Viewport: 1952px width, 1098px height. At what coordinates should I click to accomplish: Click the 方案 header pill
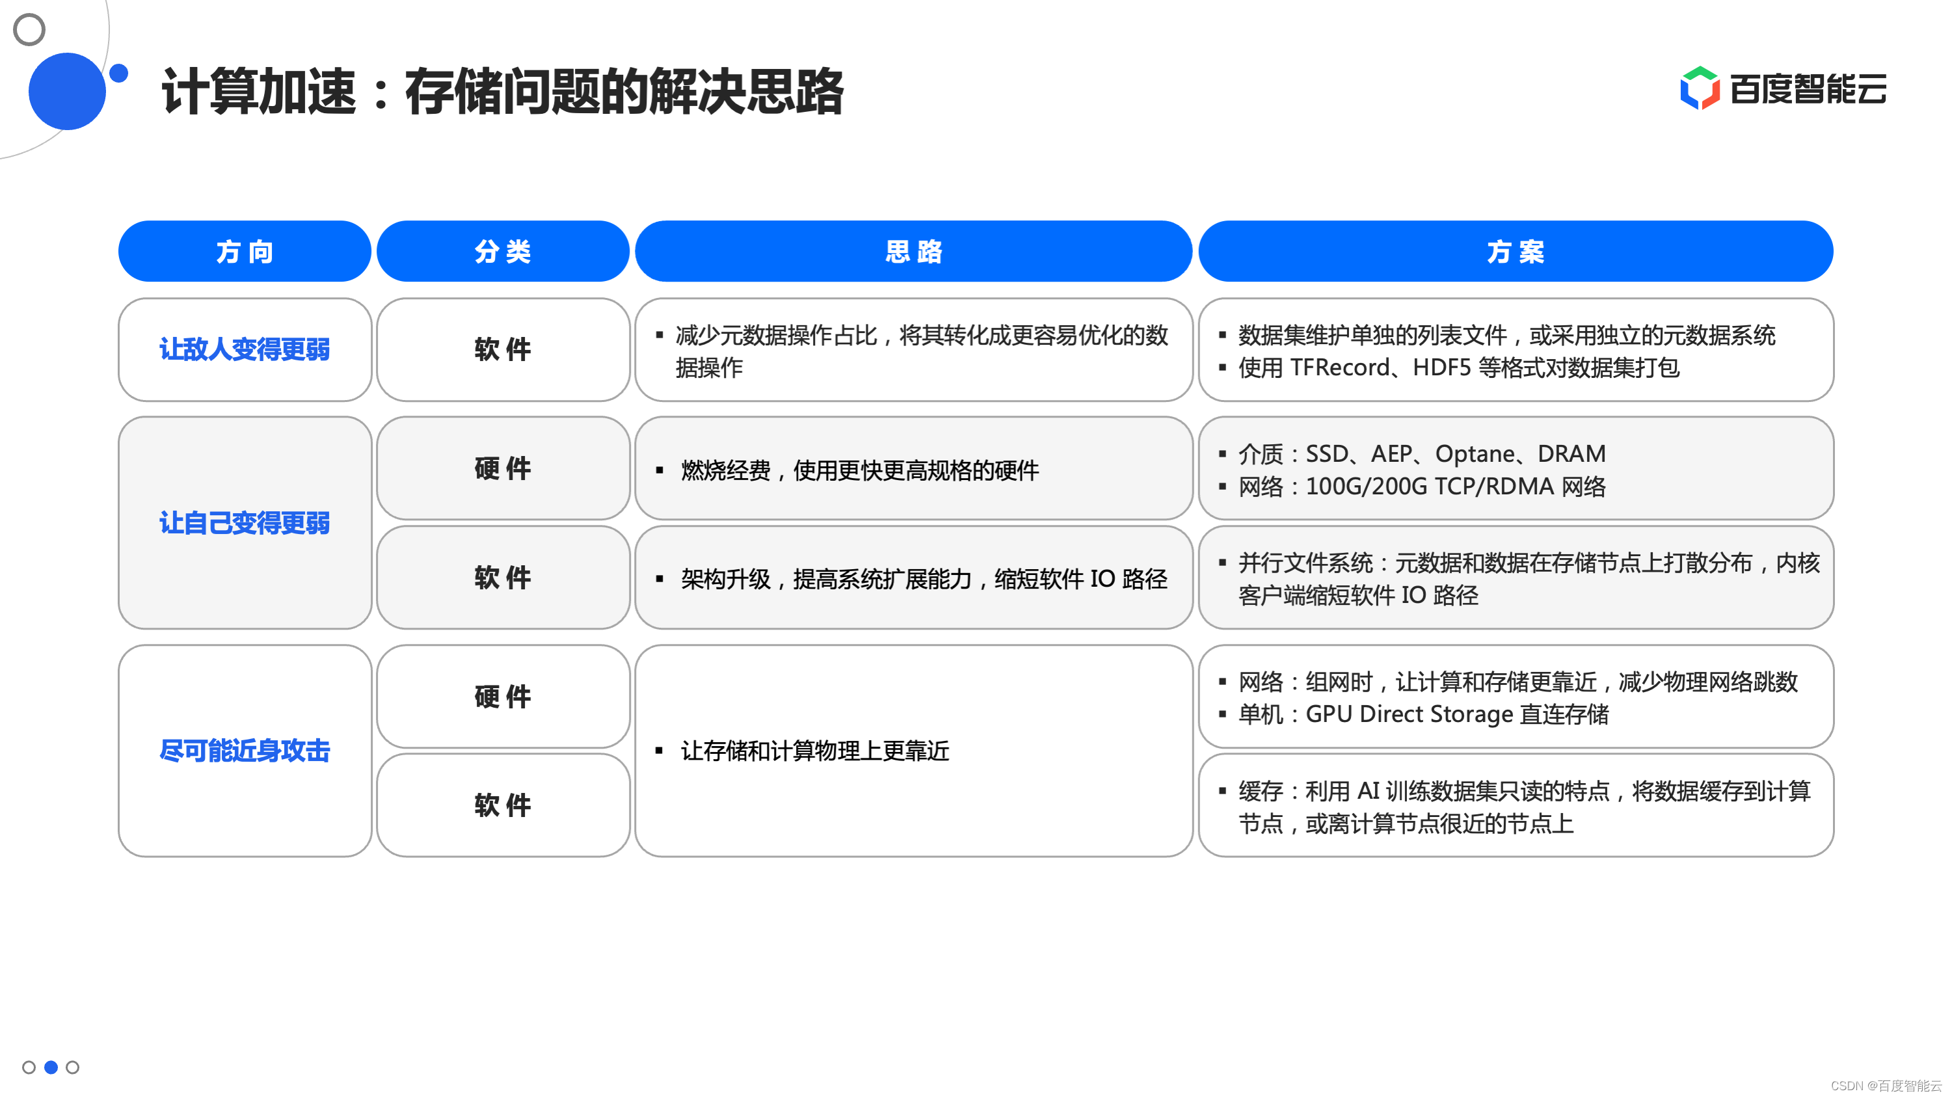pyautogui.click(x=1516, y=252)
